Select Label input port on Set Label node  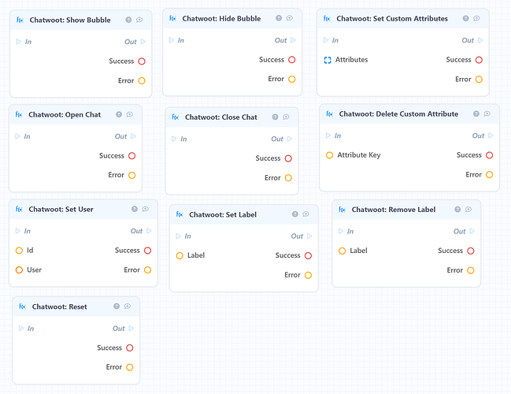[180, 255]
